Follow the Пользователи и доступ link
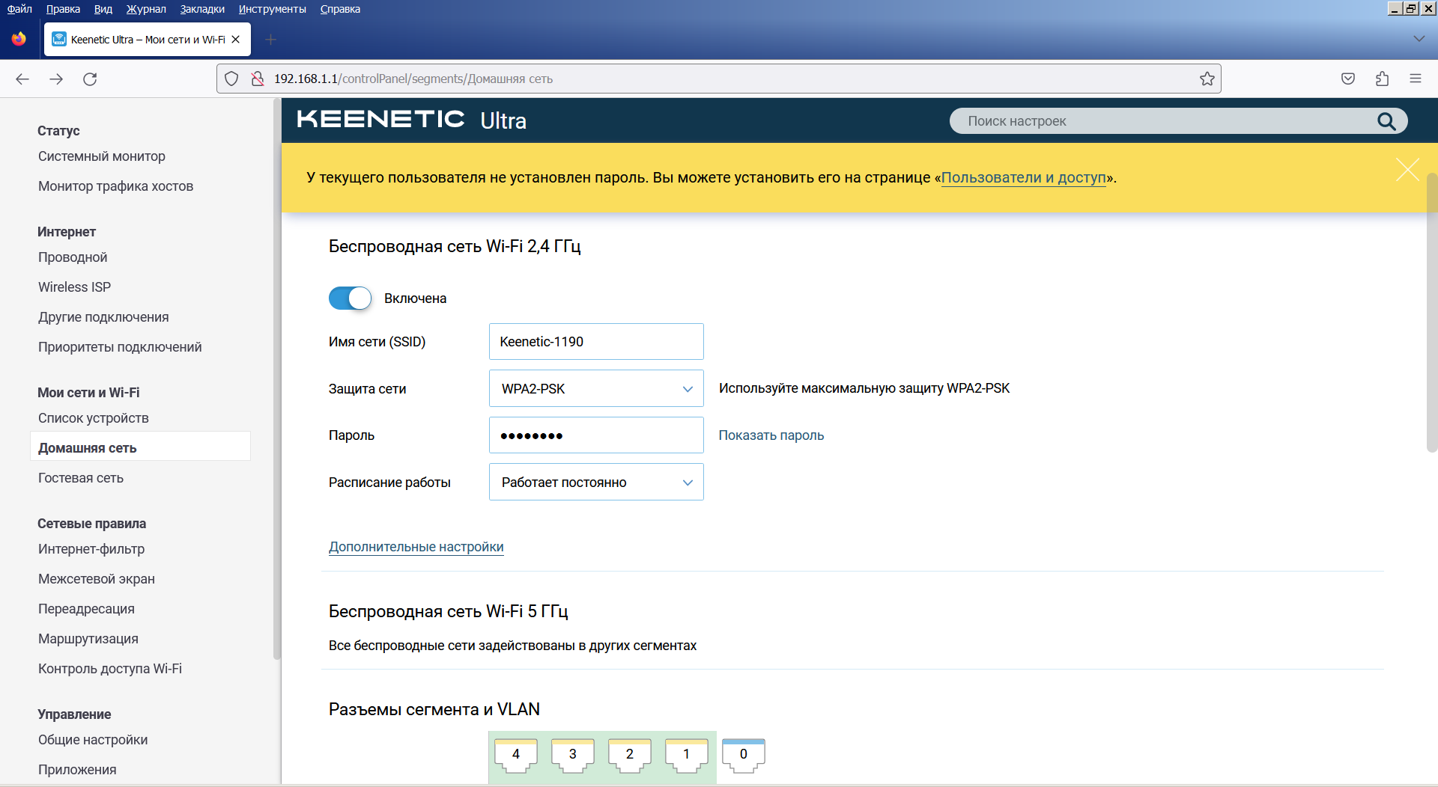 coord(1023,177)
